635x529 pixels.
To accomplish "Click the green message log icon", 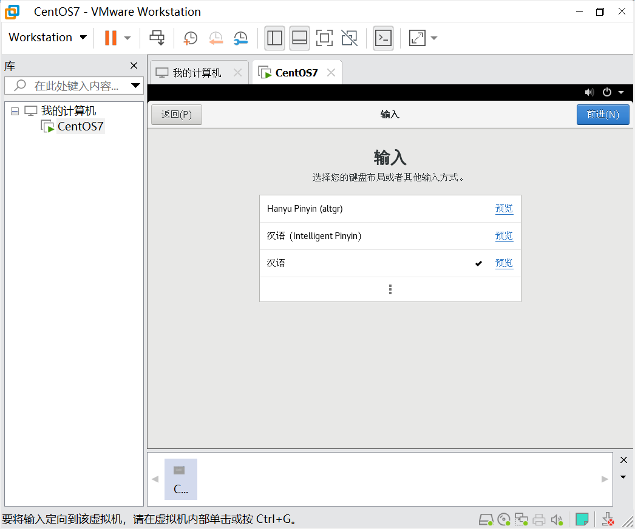I will point(582,519).
